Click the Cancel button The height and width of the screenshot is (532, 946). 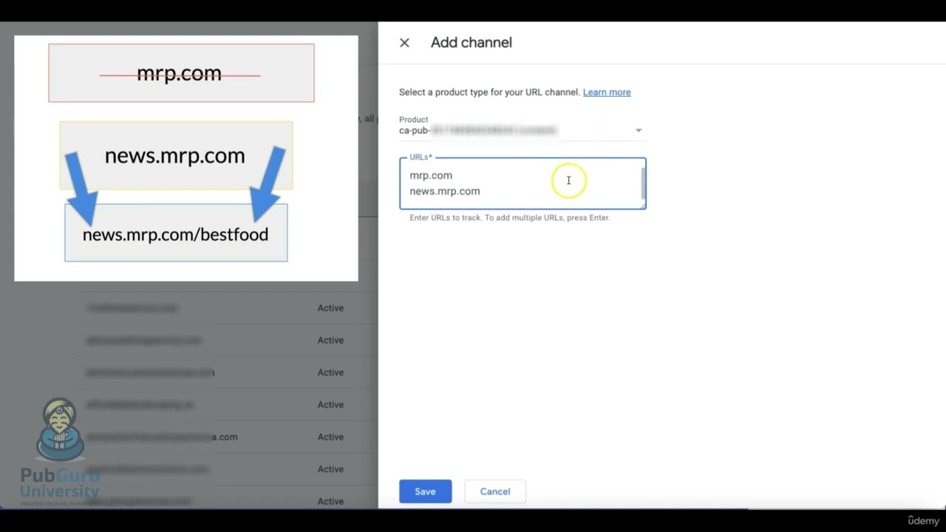(495, 491)
